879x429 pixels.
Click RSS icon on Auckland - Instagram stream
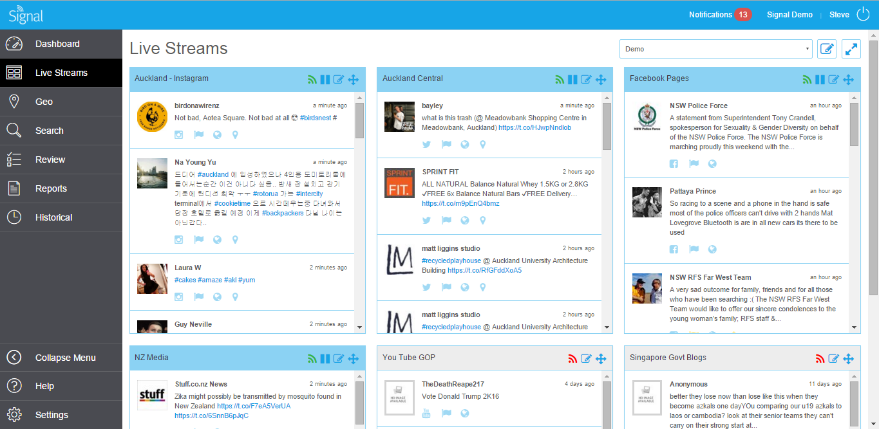tap(312, 80)
